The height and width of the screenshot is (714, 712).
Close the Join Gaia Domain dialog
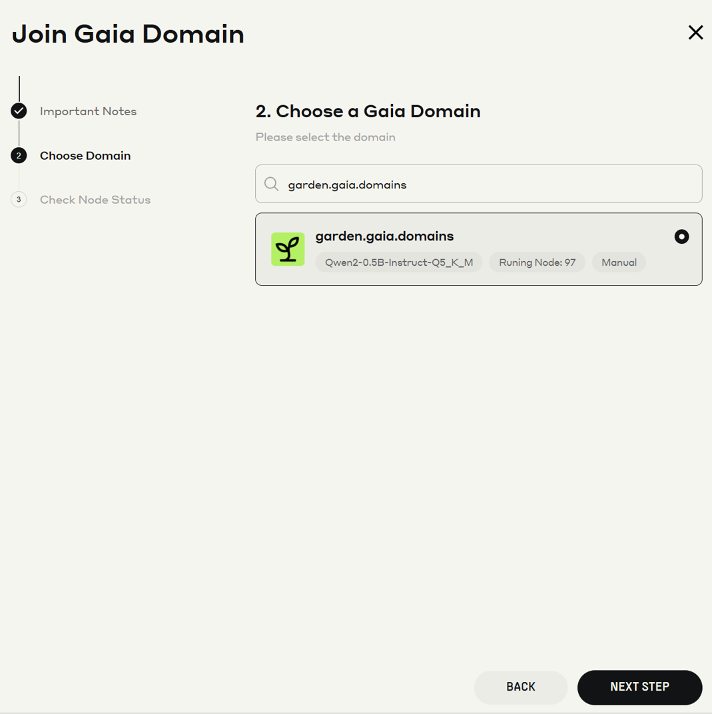pos(695,33)
